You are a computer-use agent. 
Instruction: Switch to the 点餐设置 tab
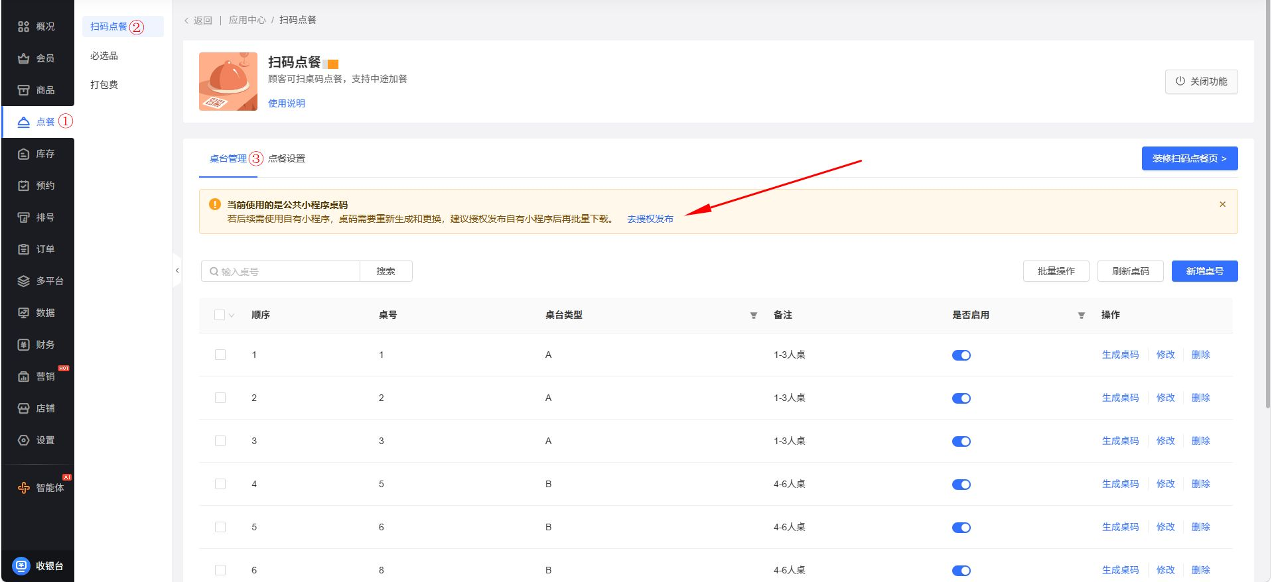(x=287, y=158)
